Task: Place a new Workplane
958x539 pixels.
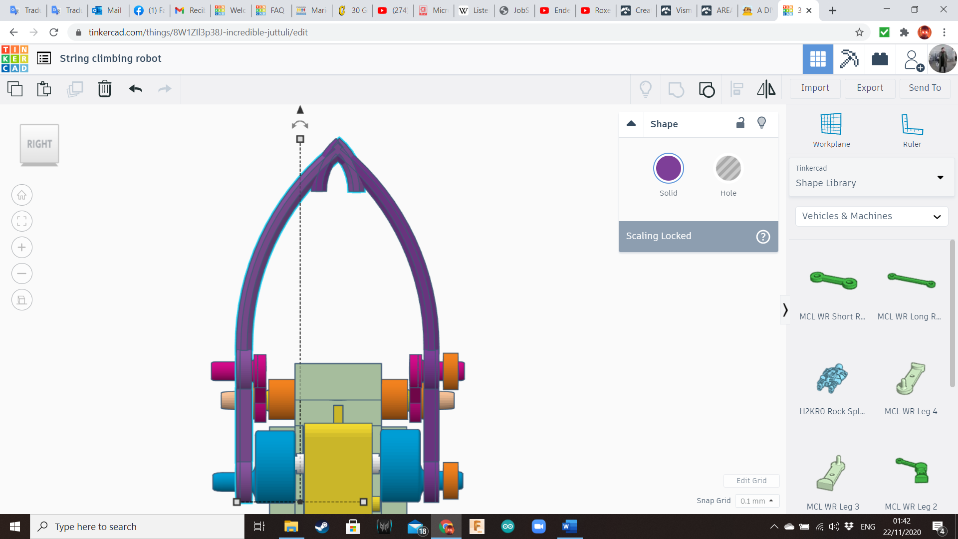Action: [x=830, y=130]
